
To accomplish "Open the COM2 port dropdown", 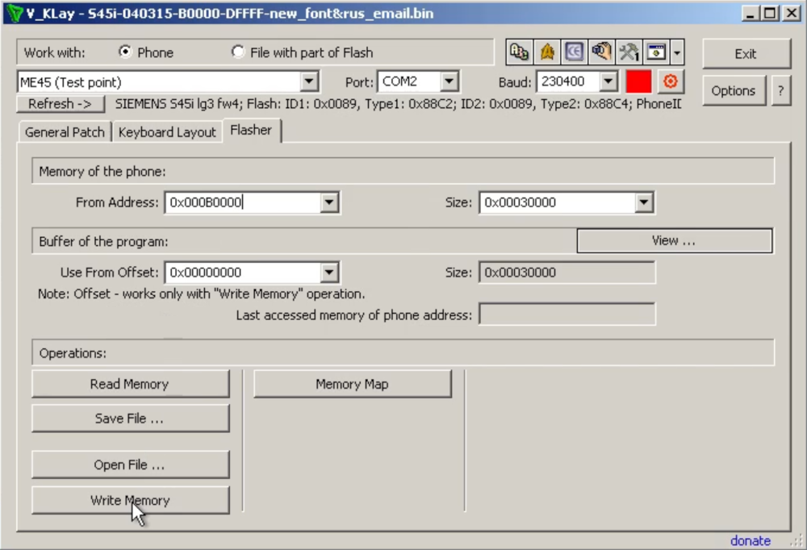I will point(449,81).
